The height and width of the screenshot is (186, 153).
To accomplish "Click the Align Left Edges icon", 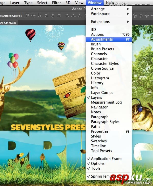I will [x=46, y=16].
